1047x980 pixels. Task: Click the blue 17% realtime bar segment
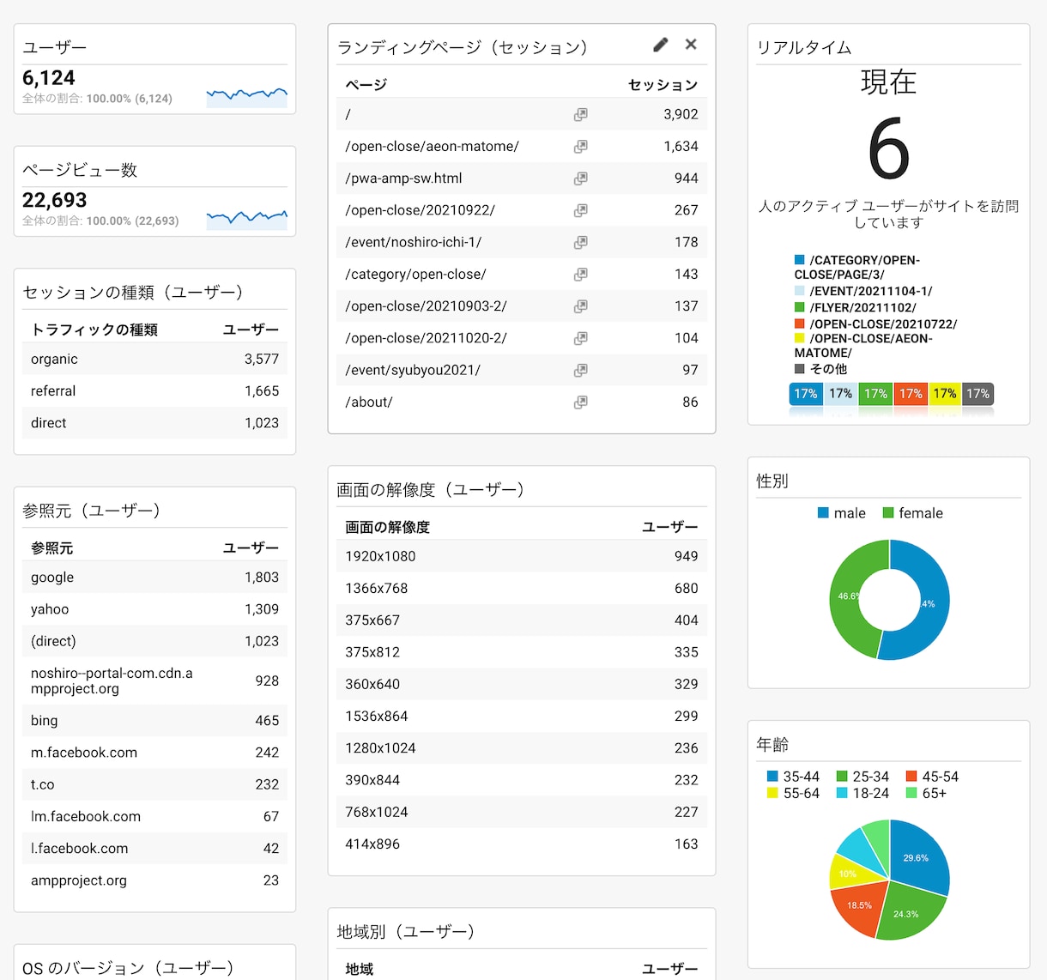click(x=805, y=394)
